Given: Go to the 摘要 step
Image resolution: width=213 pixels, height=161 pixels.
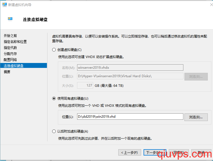Looking at the screenshot, I should [7, 72].
